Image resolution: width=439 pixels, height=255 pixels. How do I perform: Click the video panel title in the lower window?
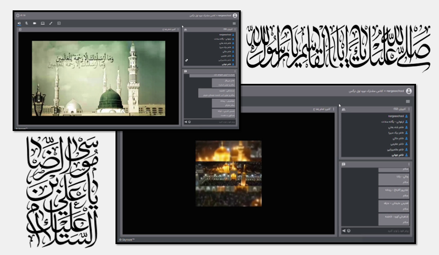(x=322, y=109)
